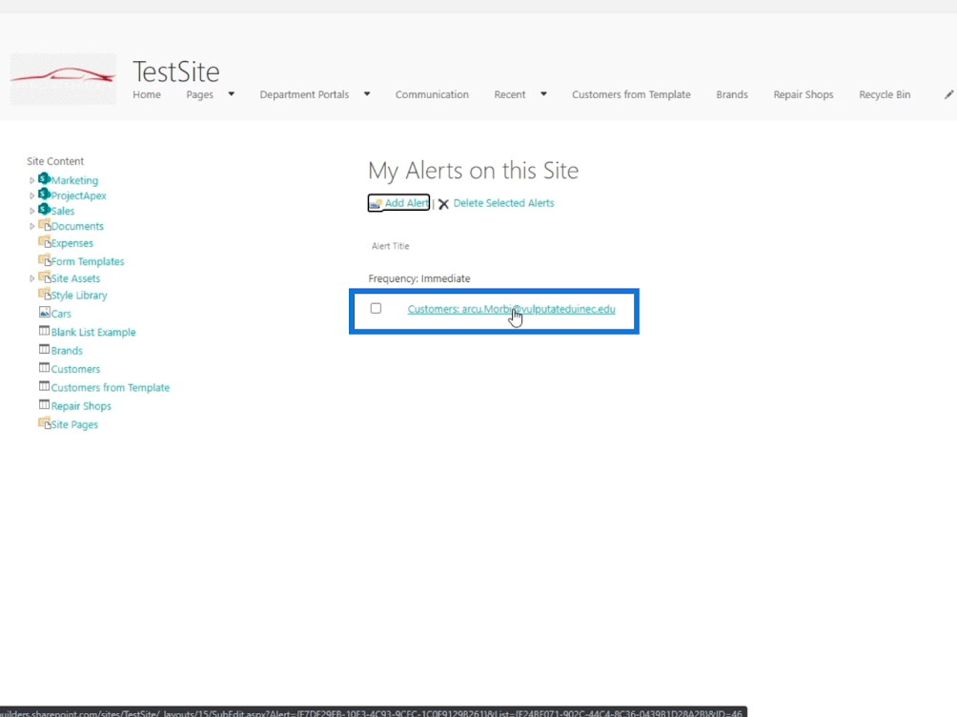Click the Brands list icon in tree
This screenshot has width=957, height=717.
pyautogui.click(x=44, y=349)
